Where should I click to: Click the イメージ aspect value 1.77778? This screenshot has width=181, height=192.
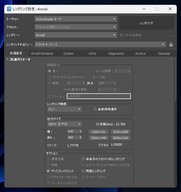pos(73,145)
